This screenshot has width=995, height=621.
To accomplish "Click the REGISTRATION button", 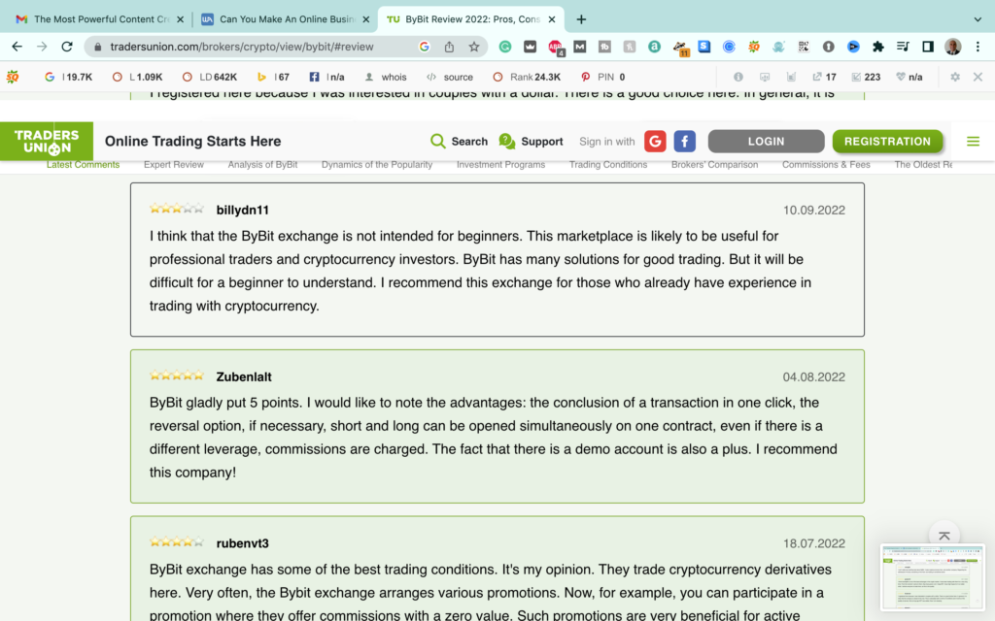I will coord(887,142).
